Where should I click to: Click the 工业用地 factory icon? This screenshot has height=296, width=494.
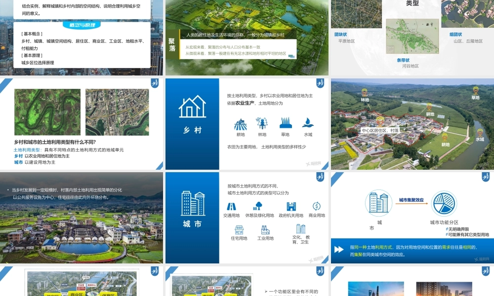pos(265,229)
